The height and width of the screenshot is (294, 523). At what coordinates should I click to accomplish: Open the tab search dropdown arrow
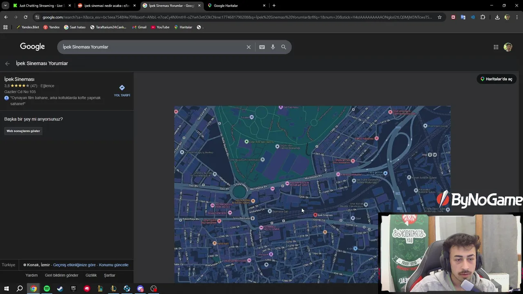click(5, 6)
